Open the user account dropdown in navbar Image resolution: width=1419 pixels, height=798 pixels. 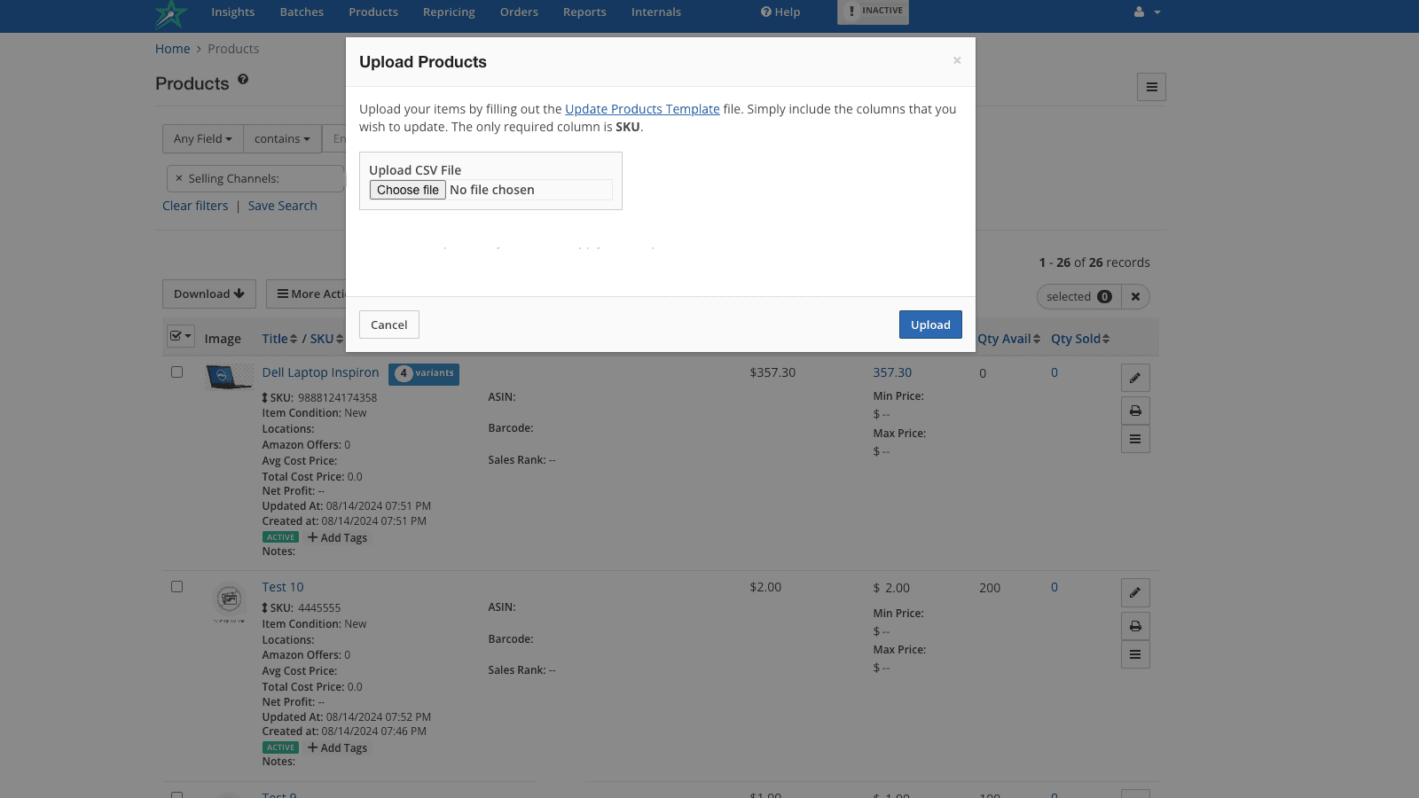(x=1147, y=12)
